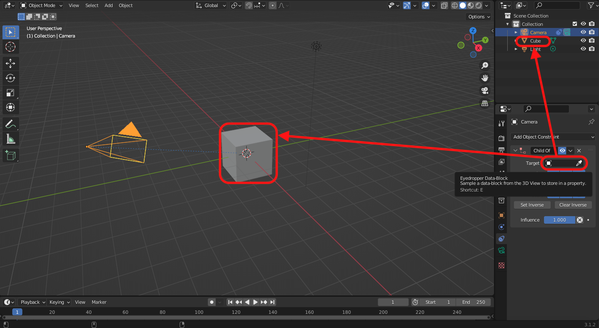Open the Object Constraint properties tab
The image size is (599, 328).
(x=501, y=239)
